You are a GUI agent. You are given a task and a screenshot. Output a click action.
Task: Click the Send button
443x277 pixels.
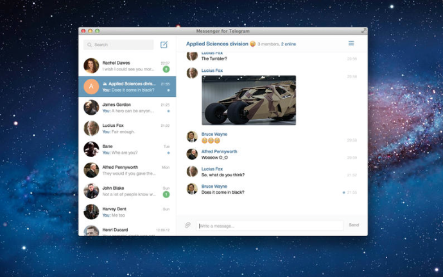[x=354, y=225]
